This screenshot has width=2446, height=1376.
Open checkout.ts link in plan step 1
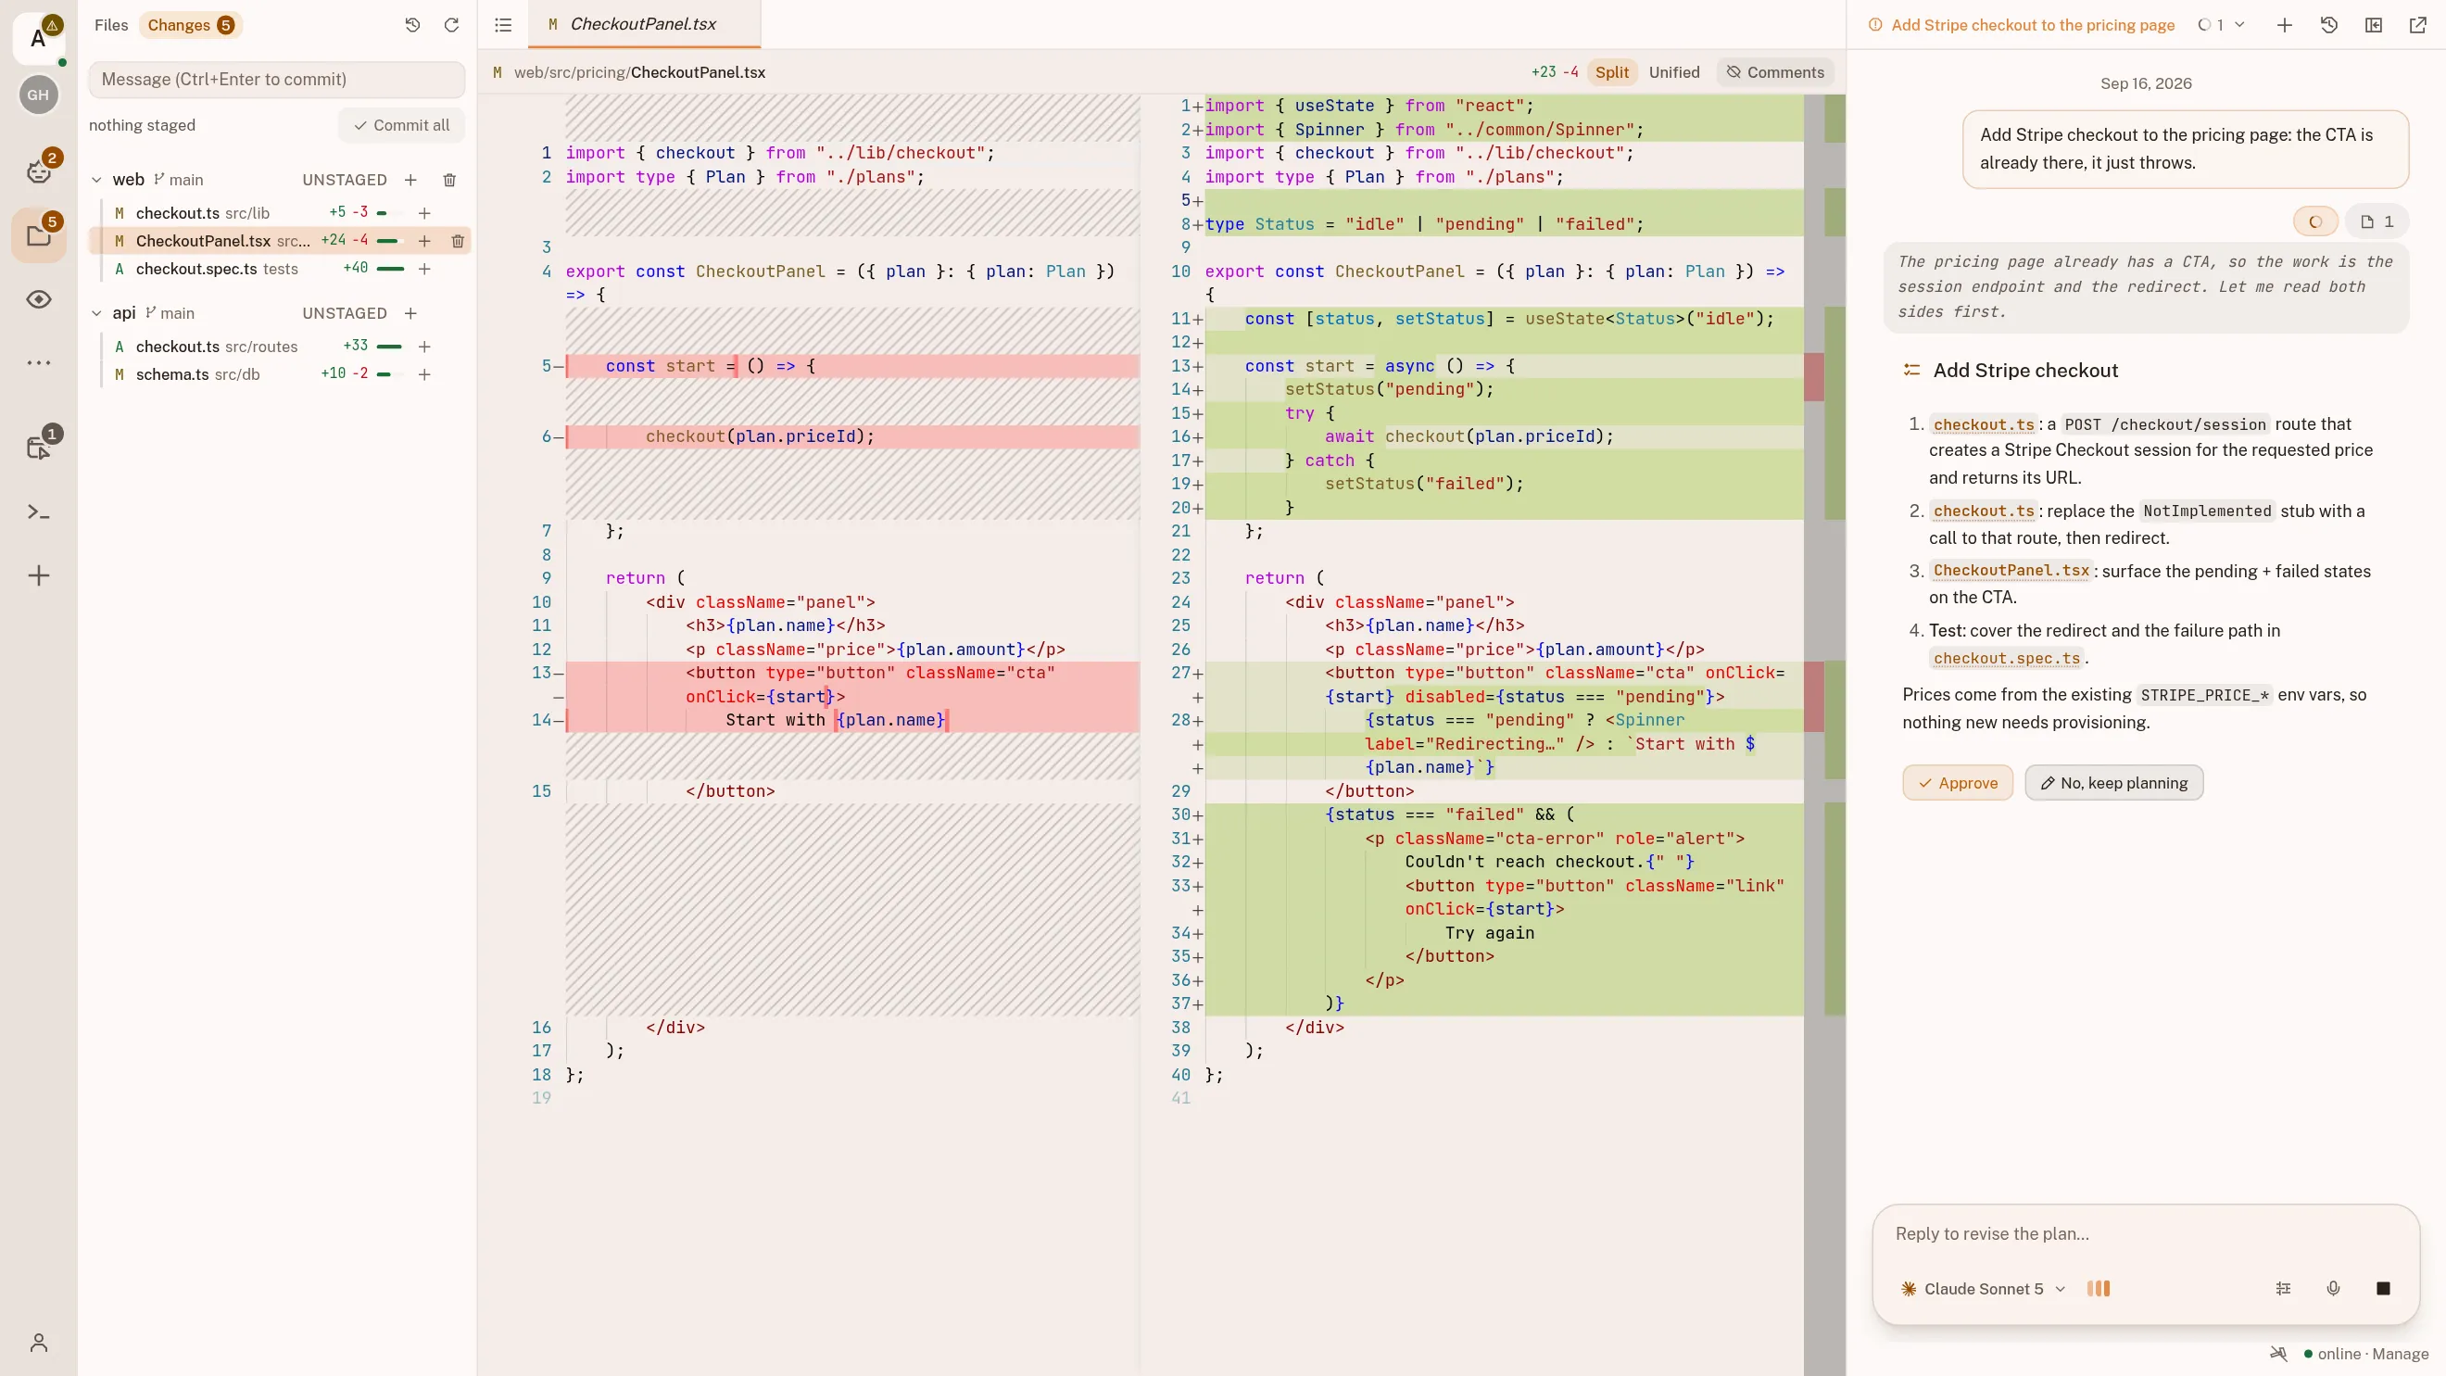point(1984,425)
